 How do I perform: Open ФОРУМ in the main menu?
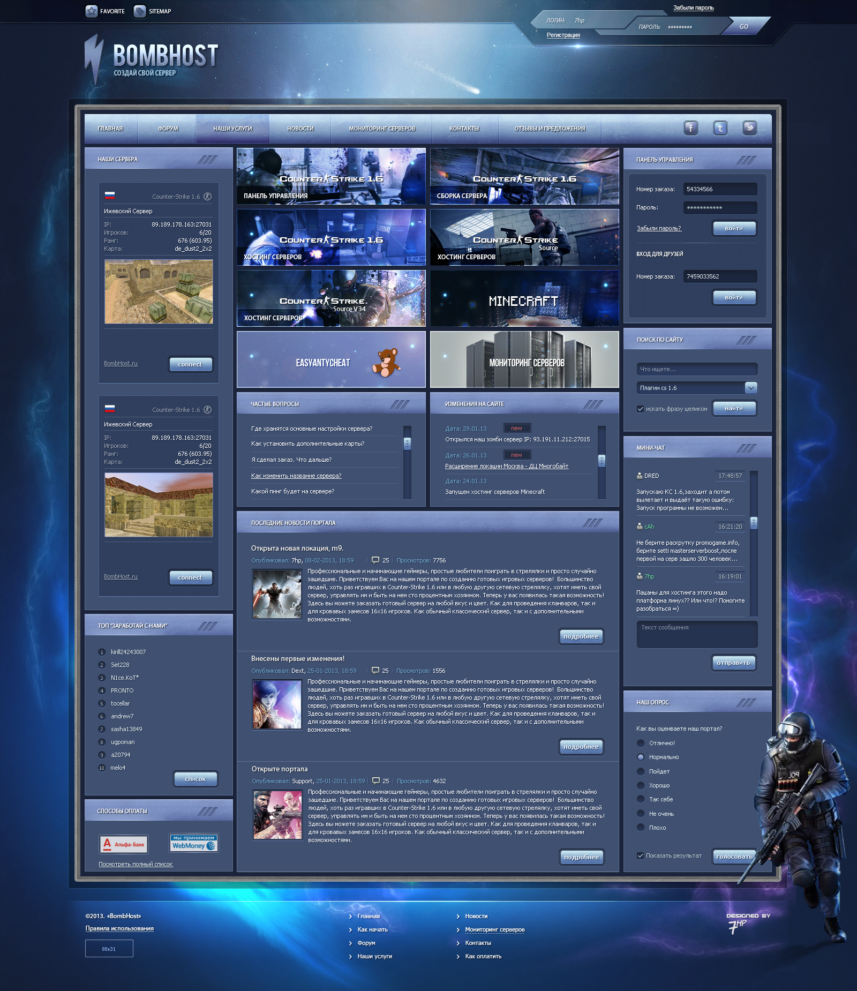click(168, 129)
